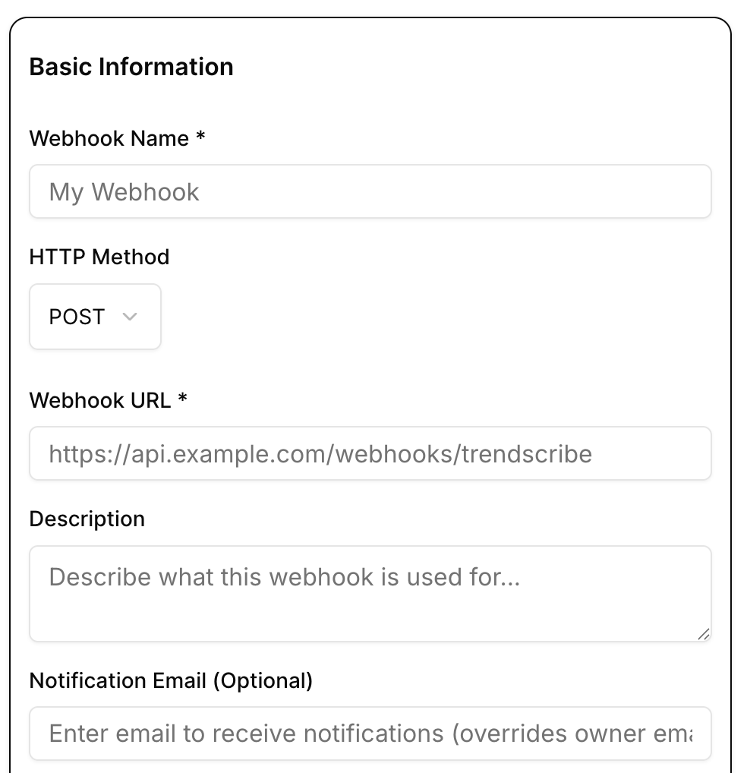Click the Description label
Screen dimensions: 747x773
pyautogui.click(x=87, y=519)
